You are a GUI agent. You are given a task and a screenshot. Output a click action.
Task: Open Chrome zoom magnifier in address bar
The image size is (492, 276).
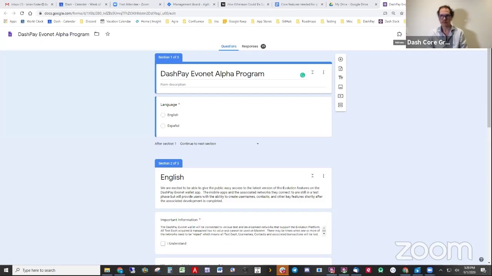click(x=393, y=13)
